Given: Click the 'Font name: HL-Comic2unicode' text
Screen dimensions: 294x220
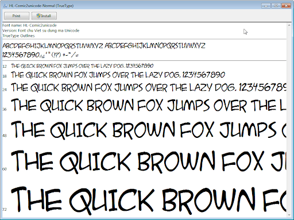Looking at the screenshot, I should 29,25.
